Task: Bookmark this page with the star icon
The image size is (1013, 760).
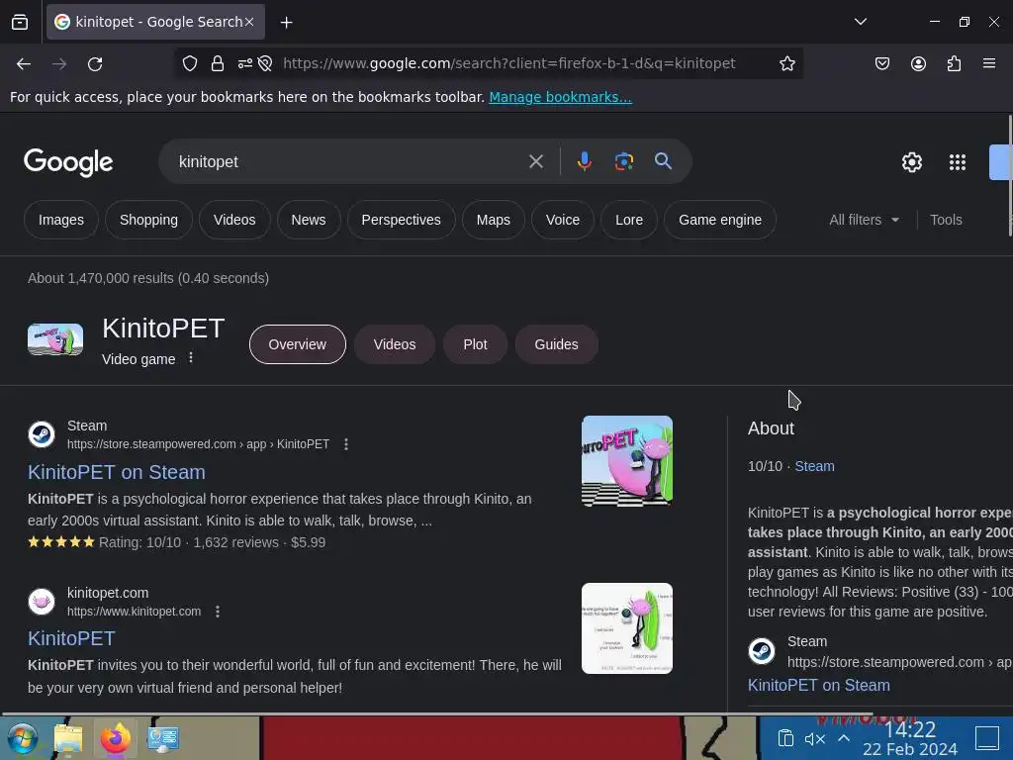Action: click(786, 63)
